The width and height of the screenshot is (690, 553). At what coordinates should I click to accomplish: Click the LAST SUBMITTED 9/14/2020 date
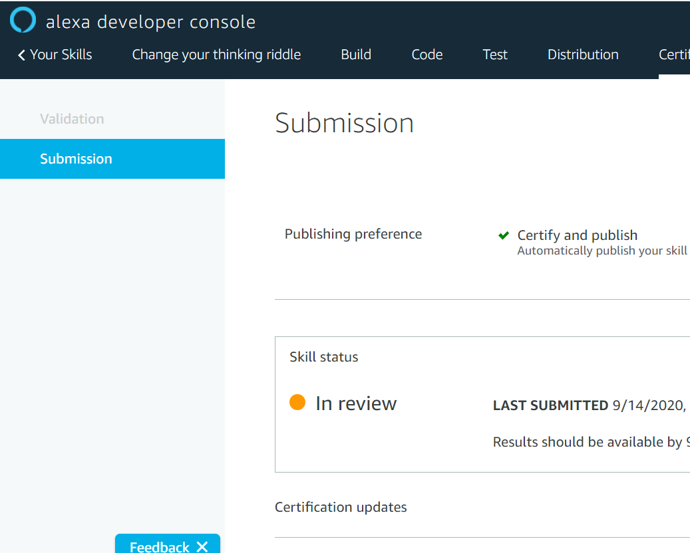tap(590, 405)
